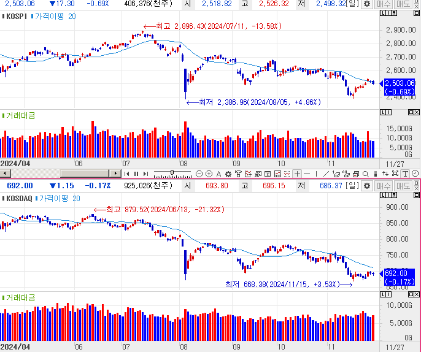This screenshot has height=352, width=421.
Task: Zoom in the chart with plus circle
Action: pos(209,174)
